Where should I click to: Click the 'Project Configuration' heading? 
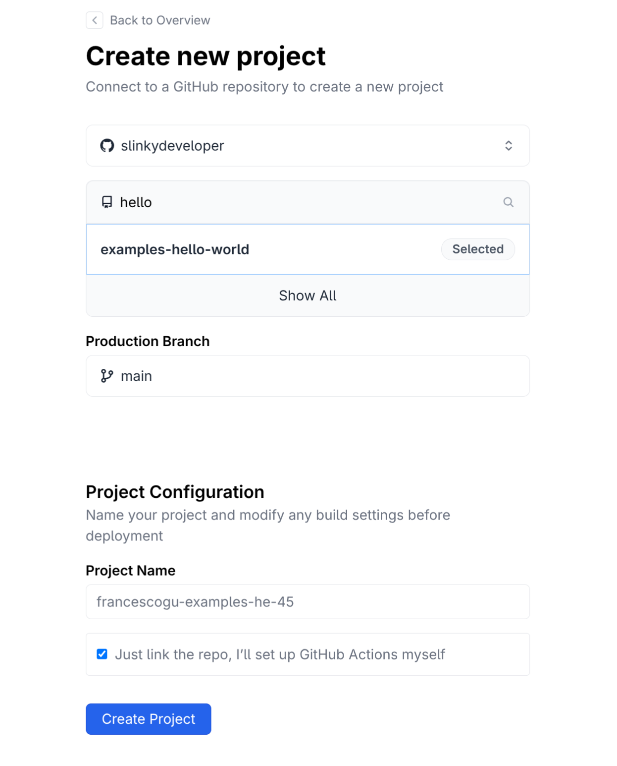pos(175,492)
